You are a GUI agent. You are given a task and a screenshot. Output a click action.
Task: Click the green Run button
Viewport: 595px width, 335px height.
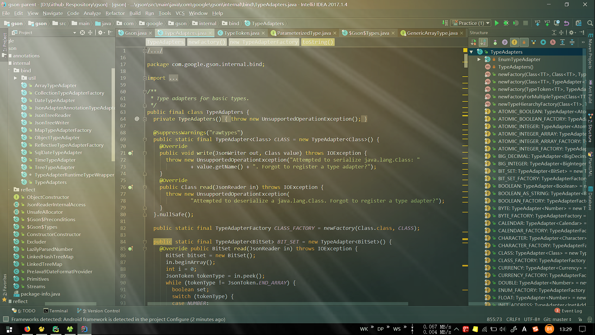[x=497, y=23]
